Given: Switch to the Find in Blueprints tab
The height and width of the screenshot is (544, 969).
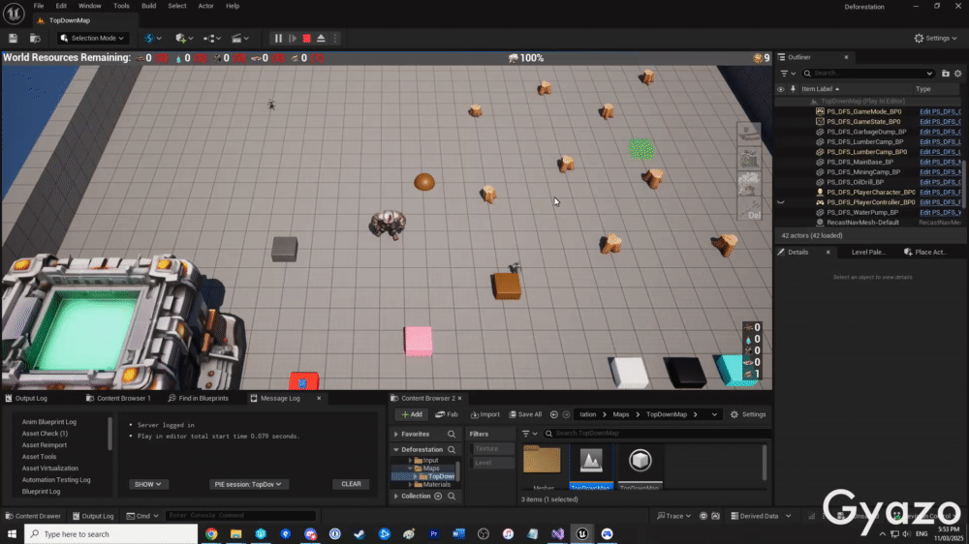Looking at the screenshot, I should (198, 398).
